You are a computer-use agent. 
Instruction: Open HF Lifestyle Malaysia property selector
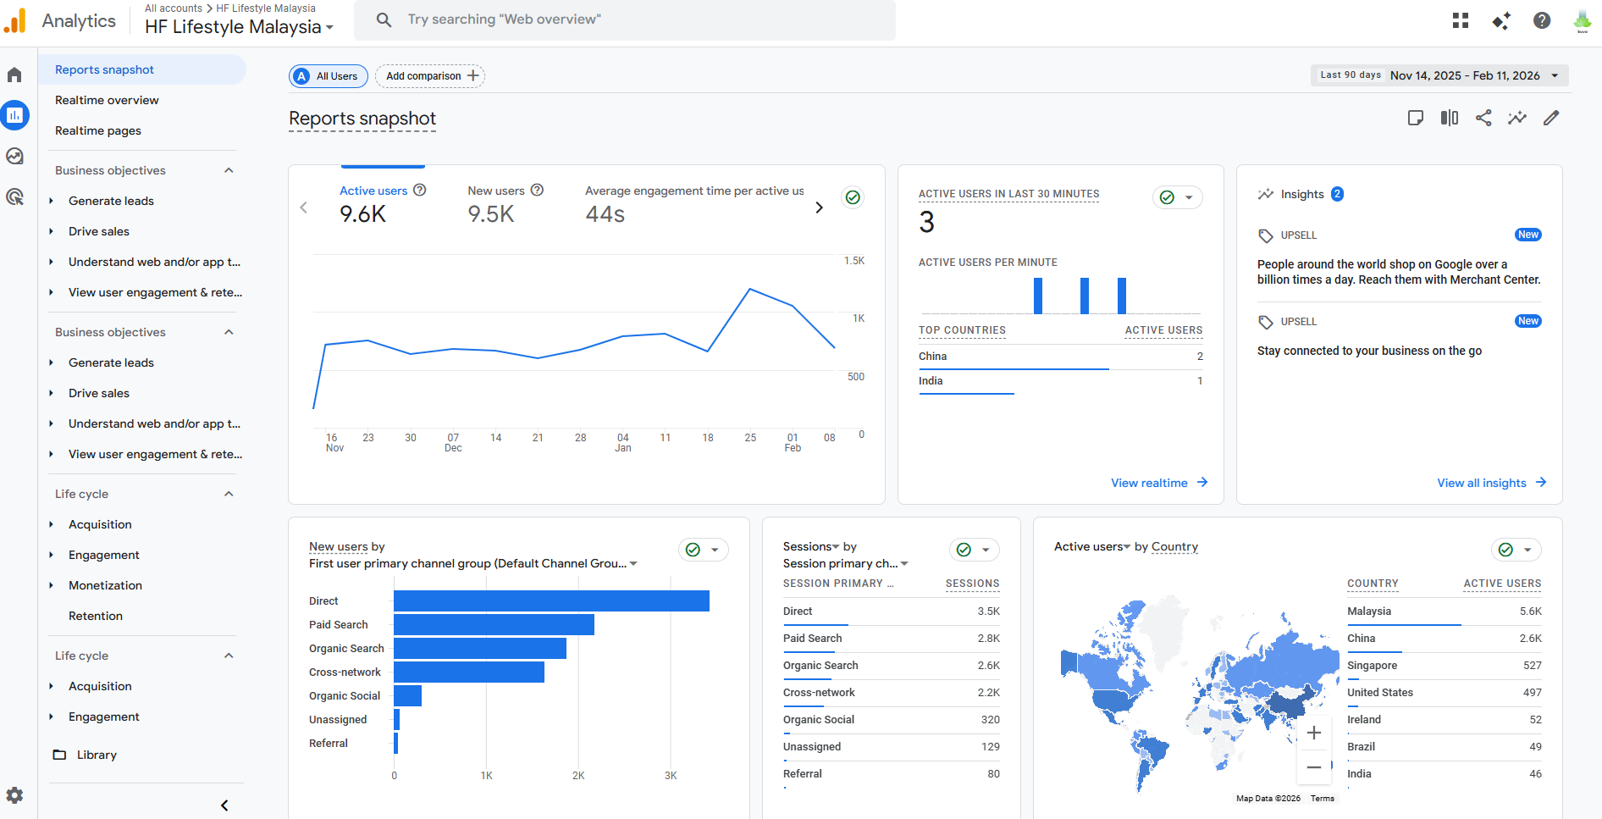point(239,27)
